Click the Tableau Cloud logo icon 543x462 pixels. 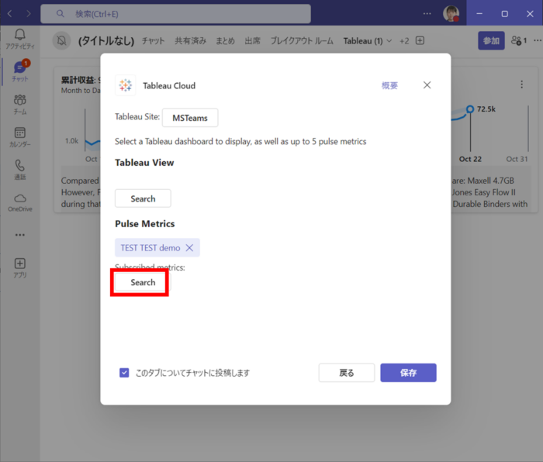(x=126, y=85)
